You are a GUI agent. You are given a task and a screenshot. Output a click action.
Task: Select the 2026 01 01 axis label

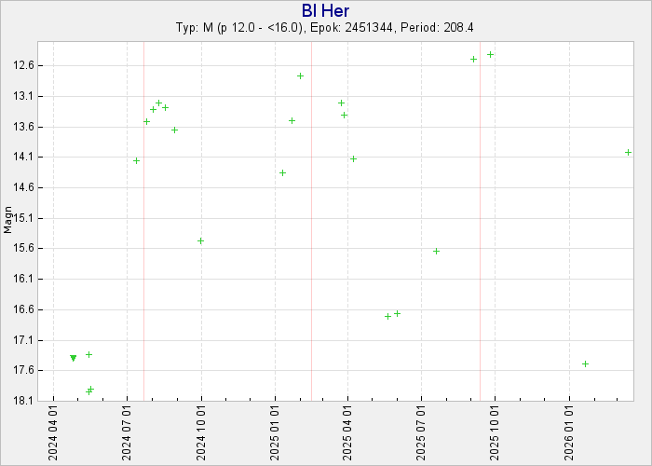point(569,432)
